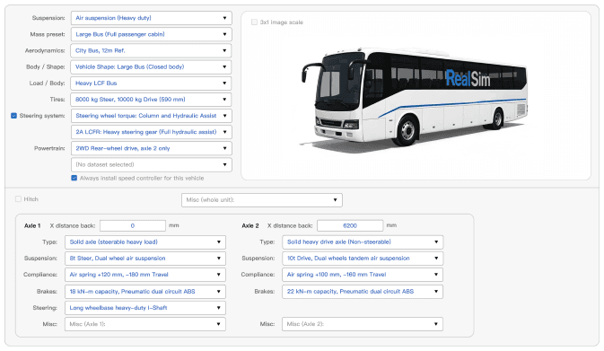Open Axle 1 Steering Long wheelbase dropdown
This screenshot has height=351, width=604.
point(145,308)
